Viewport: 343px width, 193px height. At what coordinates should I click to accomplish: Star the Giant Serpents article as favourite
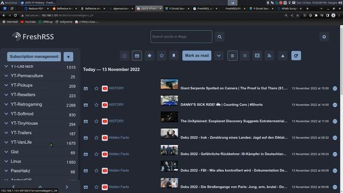[x=96, y=88]
